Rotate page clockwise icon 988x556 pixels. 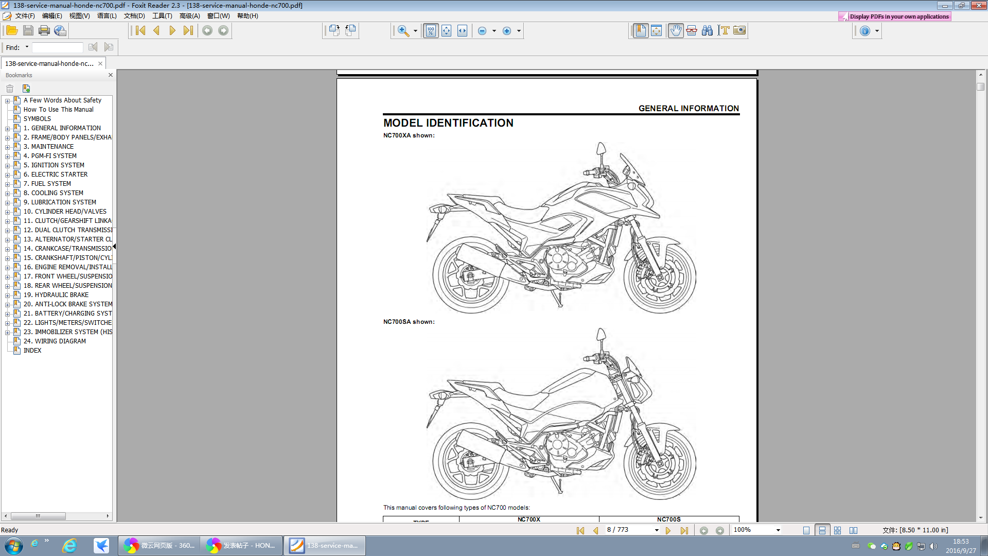tap(334, 31)
